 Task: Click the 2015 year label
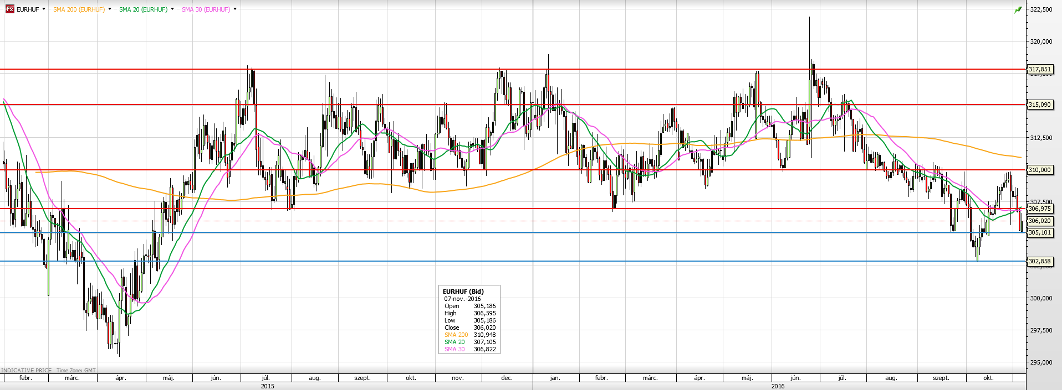click(x=267, y=386)
